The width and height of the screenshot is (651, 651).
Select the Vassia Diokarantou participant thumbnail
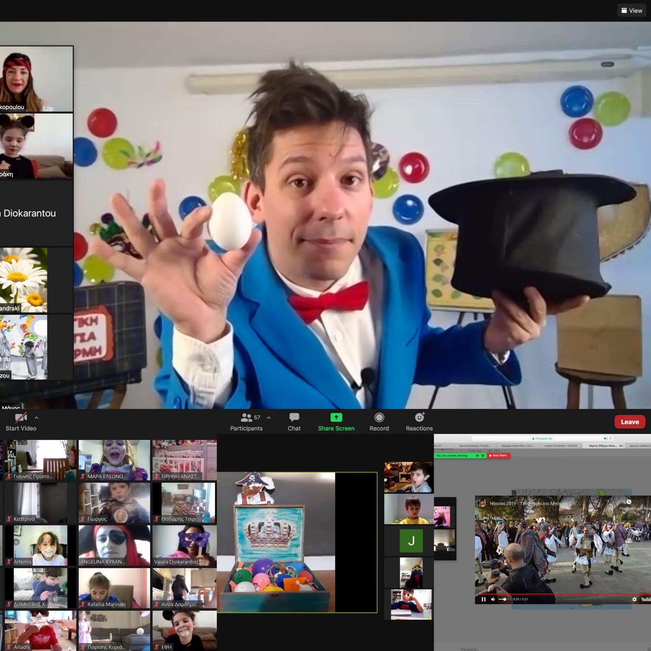click(184, 546)
